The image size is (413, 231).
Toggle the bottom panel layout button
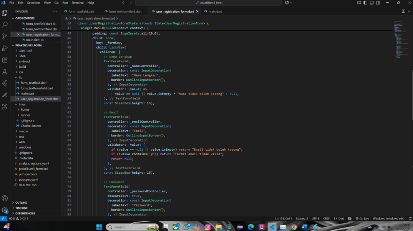tap(372, 3)
